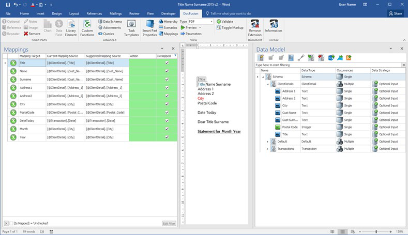Toggle the Is Mapped filter checkbox at bottom
408x235 pixels.
pos(11,223)
